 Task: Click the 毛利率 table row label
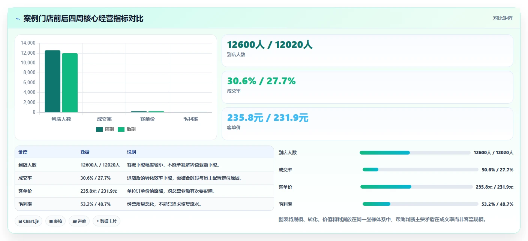coord(25,204)
